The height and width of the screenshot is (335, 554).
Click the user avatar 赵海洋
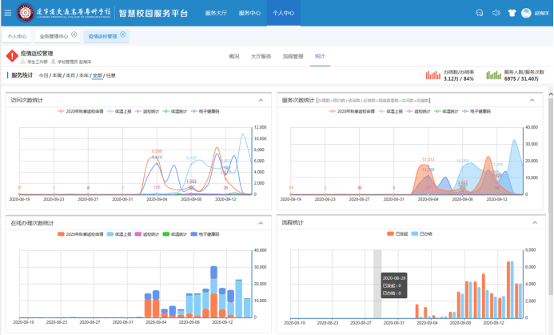[x=527, y=13]
